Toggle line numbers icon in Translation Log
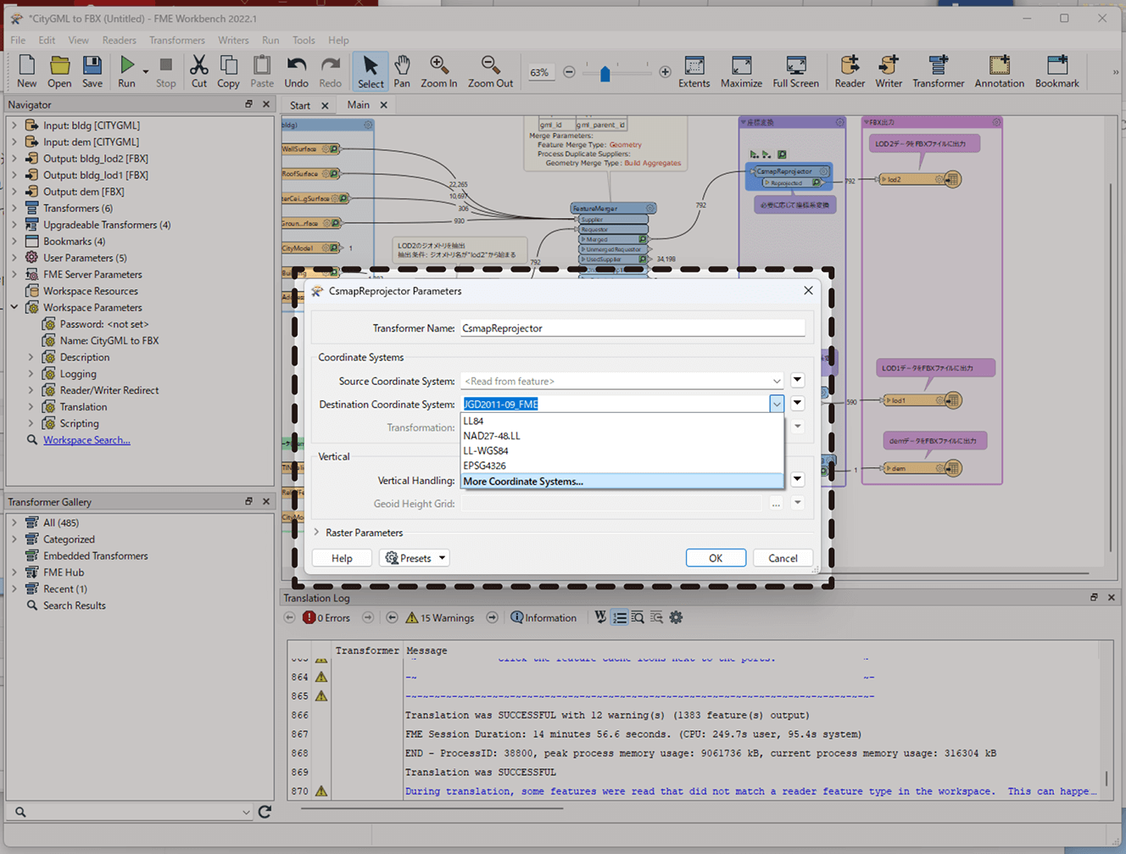 click(x=620, y=617)
